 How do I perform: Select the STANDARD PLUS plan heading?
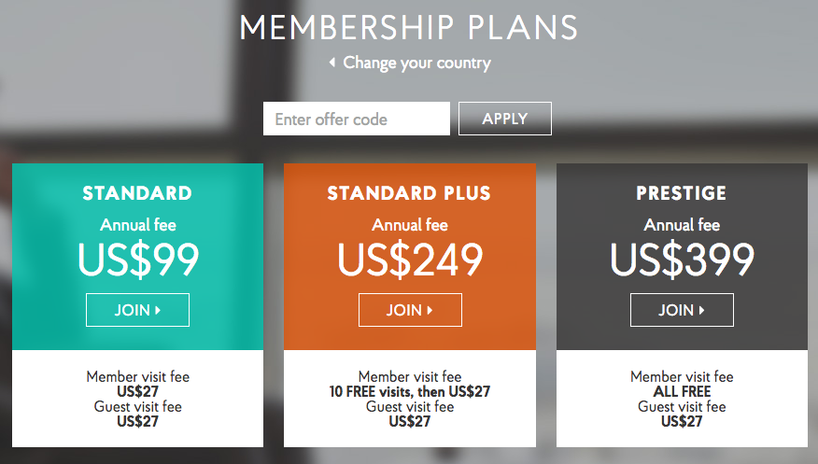pos(410,193)
